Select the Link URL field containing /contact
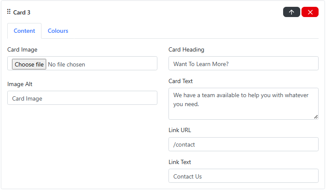 click(x=243, y=144)
